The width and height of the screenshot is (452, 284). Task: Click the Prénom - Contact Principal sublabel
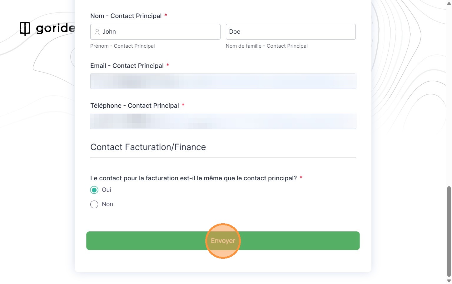122,46
